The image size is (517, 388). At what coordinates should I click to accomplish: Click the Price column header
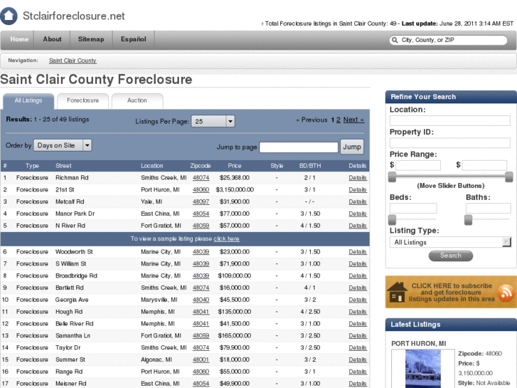tap(235, 166)
